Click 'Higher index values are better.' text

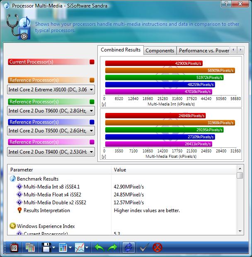click(147, 210)
